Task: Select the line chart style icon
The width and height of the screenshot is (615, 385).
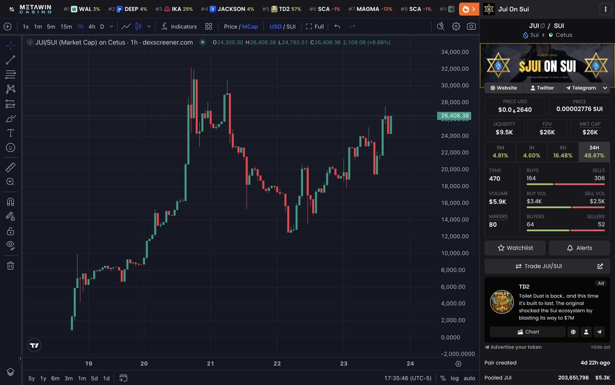Action: coord(126,27)
